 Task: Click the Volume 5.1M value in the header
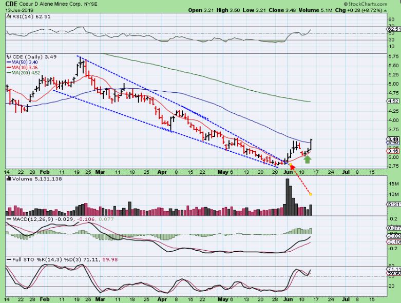pos(315,10)
